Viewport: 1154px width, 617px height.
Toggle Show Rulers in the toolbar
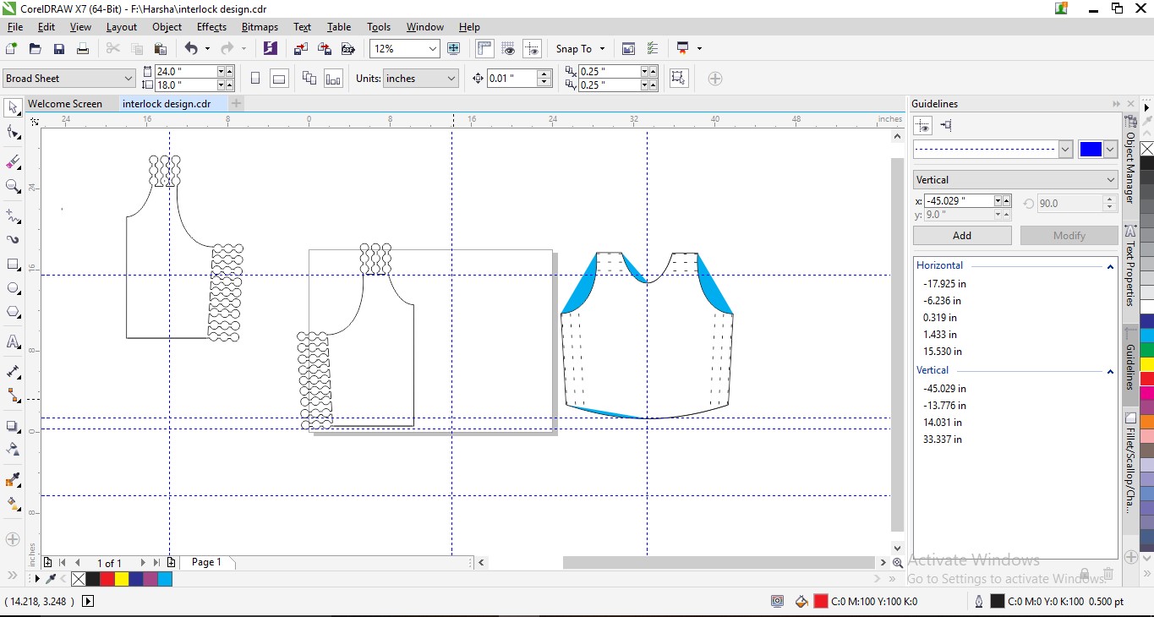click(484, 49)
